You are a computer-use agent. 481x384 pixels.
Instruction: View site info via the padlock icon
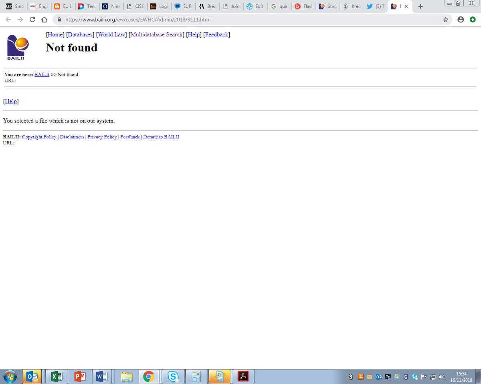pos(59,19)
